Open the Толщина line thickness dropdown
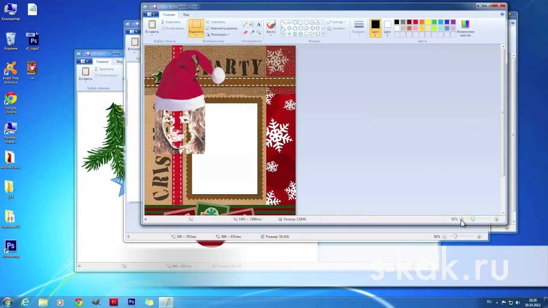Image resolution: width=548 pixels, height=308 pixels. coord(359,28)
